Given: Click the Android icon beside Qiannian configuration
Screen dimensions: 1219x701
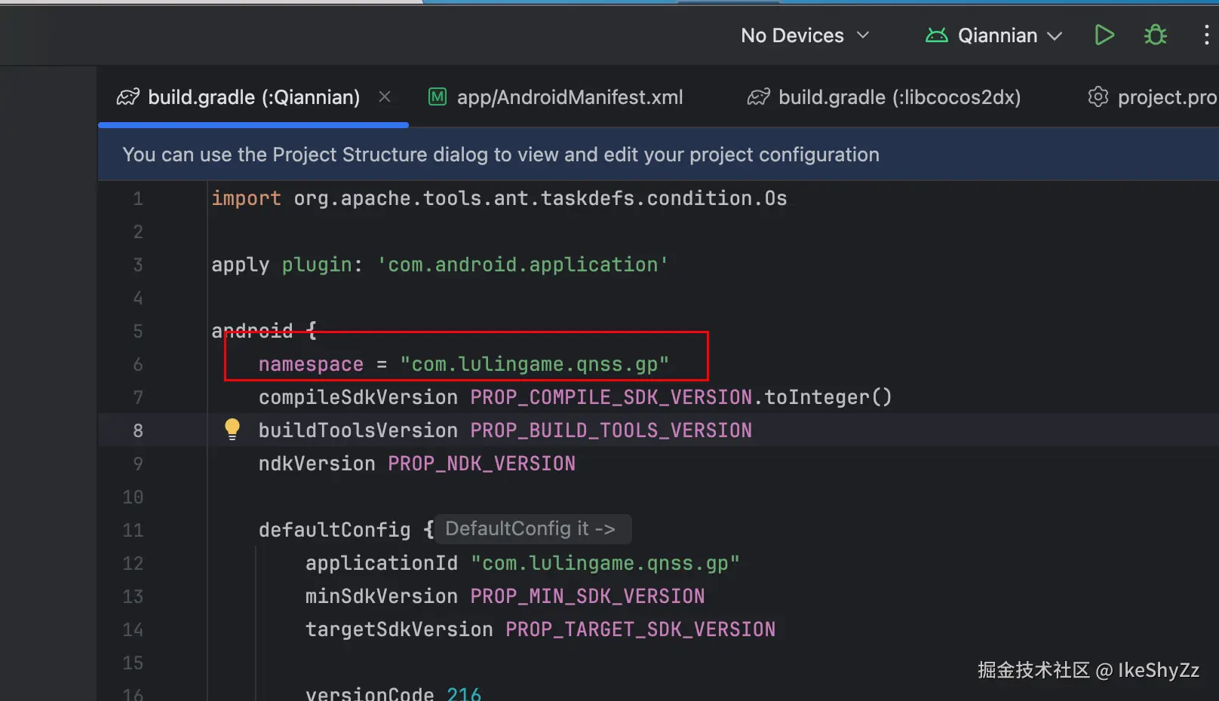Looking at the screenshot, I should click(936, 35).
